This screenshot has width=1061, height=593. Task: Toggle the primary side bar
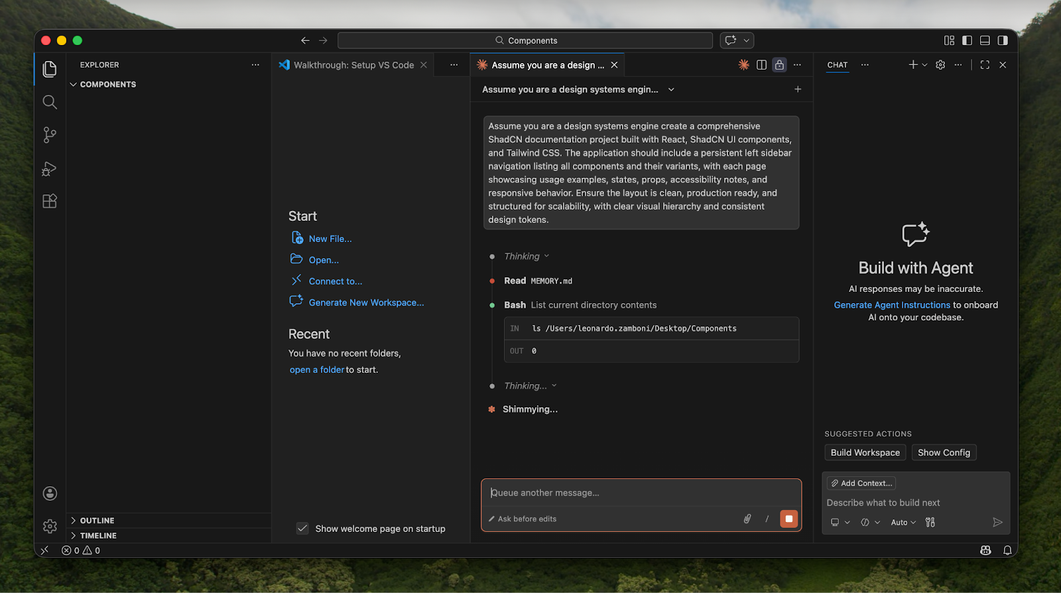coord(967,40)
